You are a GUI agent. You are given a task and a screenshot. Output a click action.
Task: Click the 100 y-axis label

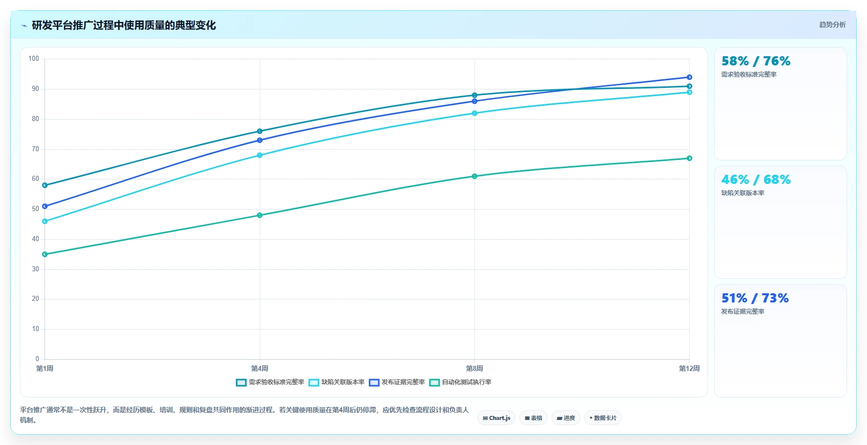click(x=34, y=59)
